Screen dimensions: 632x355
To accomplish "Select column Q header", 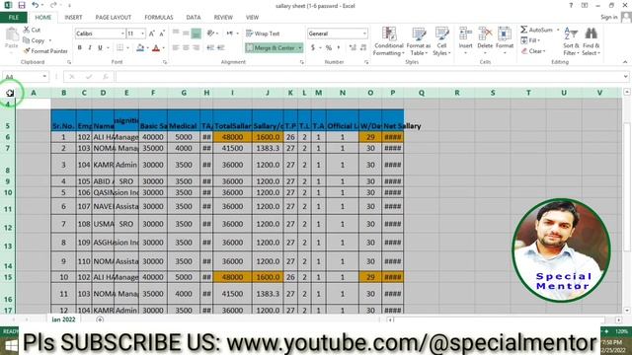I will coord(422,93).
